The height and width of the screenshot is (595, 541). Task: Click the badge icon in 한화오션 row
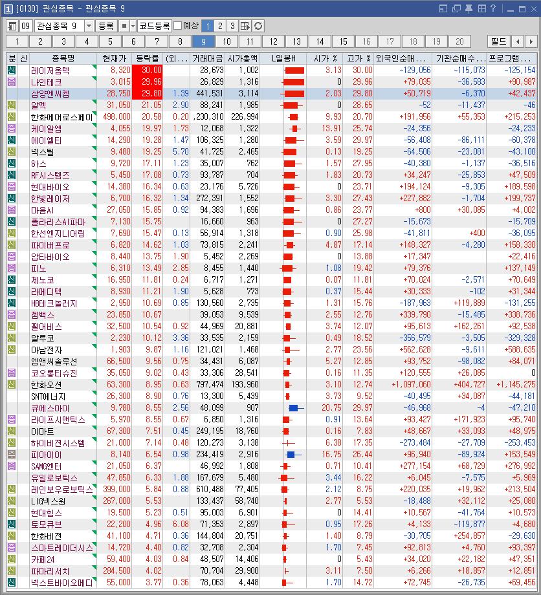(12, 384)
